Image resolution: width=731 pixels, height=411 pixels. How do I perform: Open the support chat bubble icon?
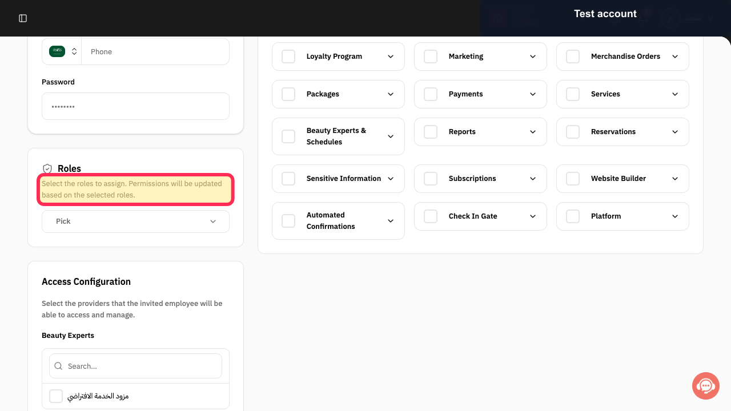click(x=706, y=386)
